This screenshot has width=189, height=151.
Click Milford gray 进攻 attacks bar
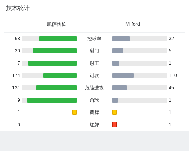click(123, 75)
